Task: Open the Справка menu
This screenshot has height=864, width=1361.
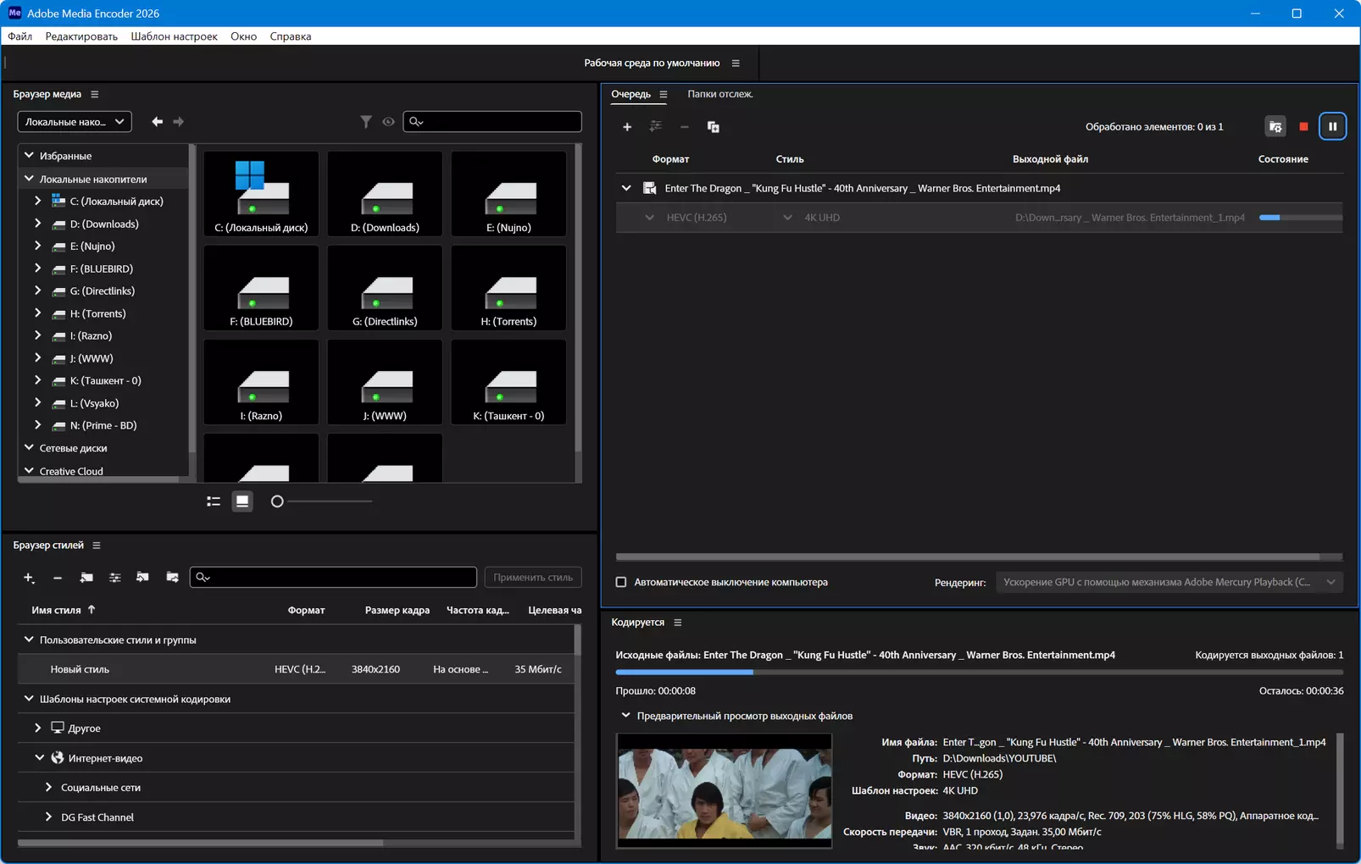Action: pyautogui.click(x=291, y=36)
